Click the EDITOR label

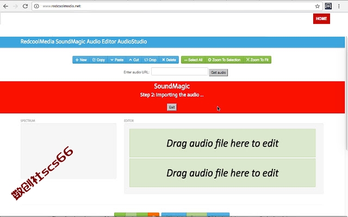(129, 120)
